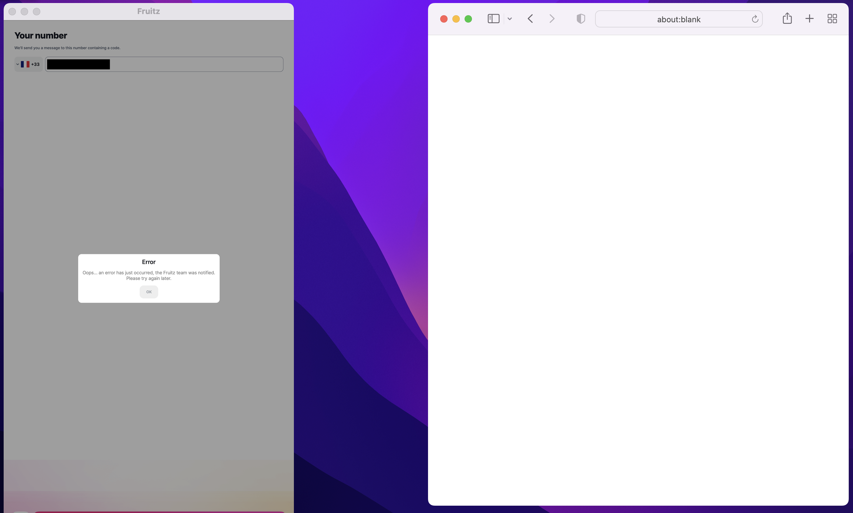Minimize the Fruitz window
Viewport: 853px width, 513px height.
[x=24, y=12]
